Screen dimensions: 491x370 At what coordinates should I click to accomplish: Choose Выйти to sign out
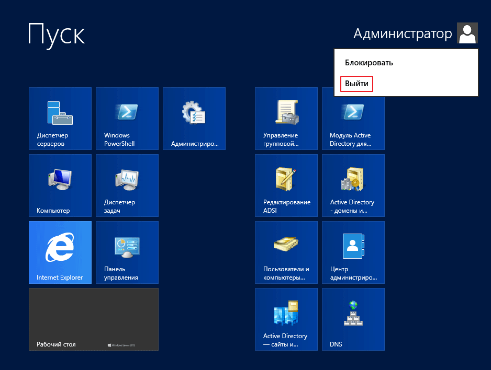[356, 84]
